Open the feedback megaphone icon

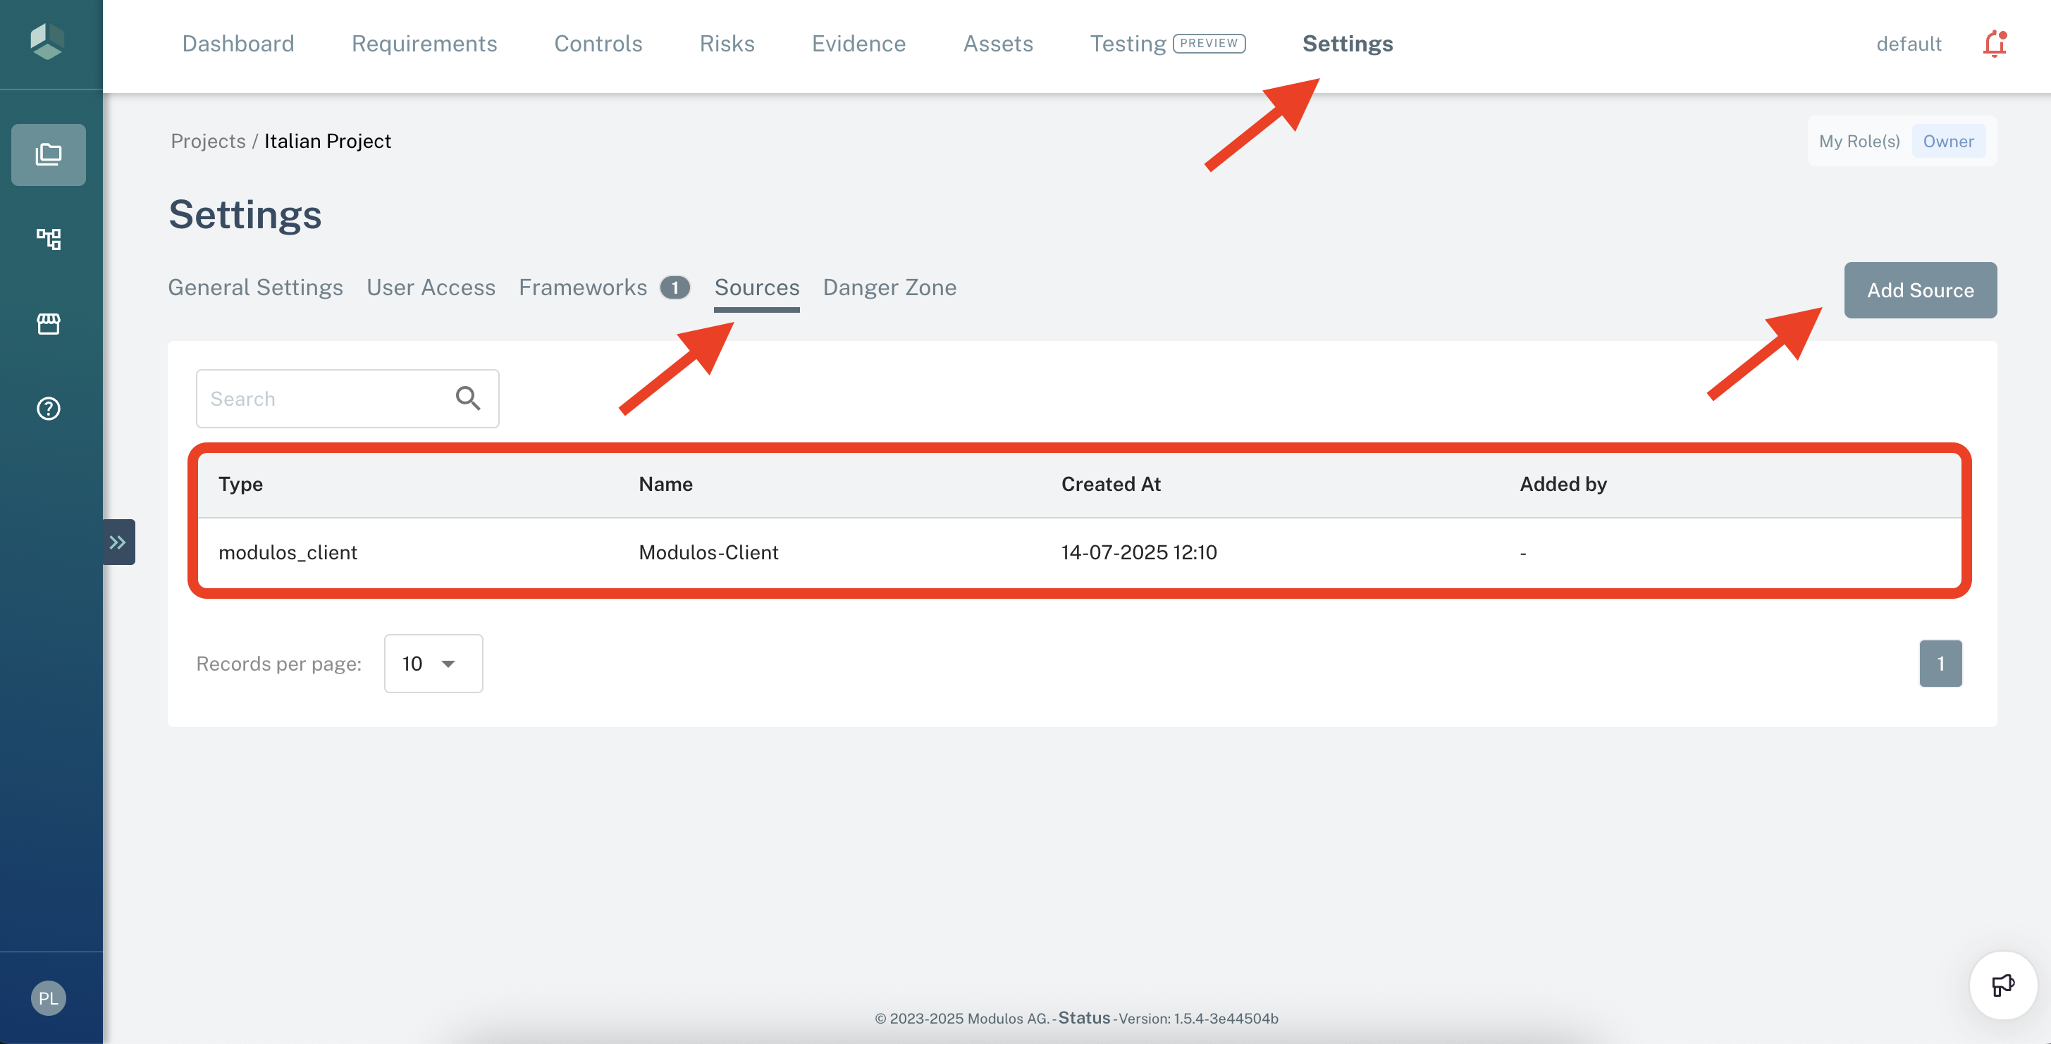[x=2002, y=985]
